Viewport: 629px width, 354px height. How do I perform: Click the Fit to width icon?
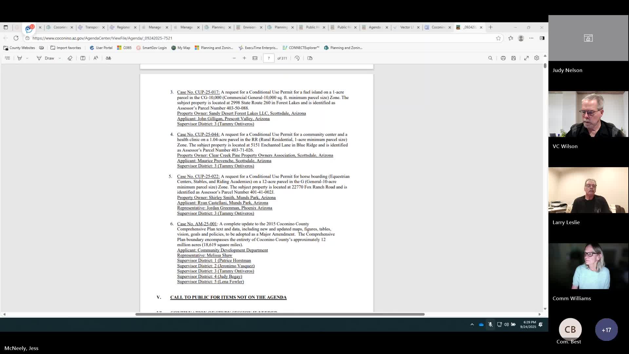point(255,58)
